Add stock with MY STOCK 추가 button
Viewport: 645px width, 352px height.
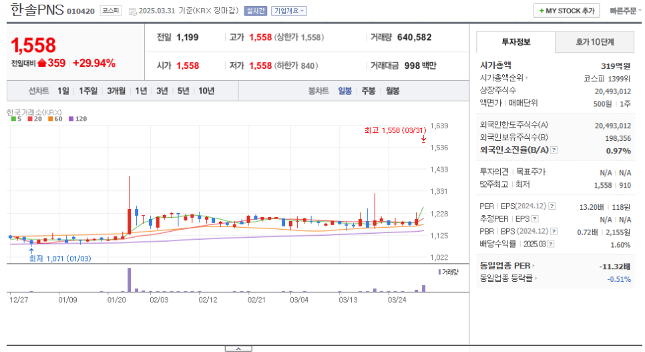[566, 11]
